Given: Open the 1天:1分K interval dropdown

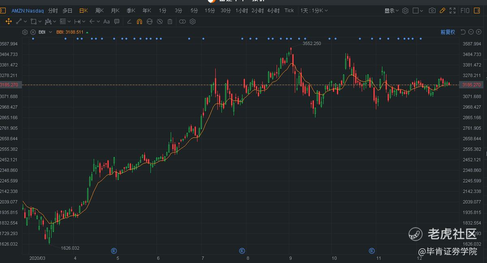Looking at the screenshot, I should [x=314, y=11].
